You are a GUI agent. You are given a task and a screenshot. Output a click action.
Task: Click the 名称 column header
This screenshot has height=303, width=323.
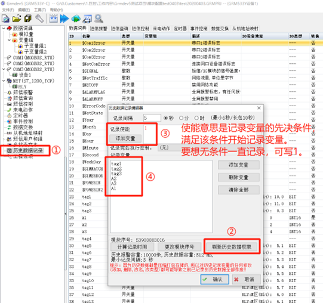click(100, 36)
